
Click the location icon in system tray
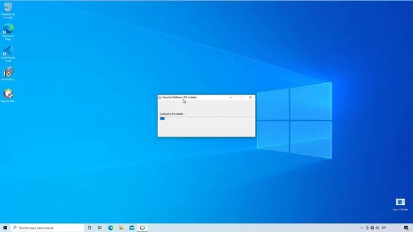[367, 227]
